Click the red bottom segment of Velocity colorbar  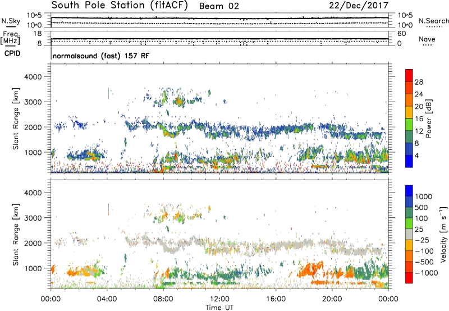[x=409, y=278]
